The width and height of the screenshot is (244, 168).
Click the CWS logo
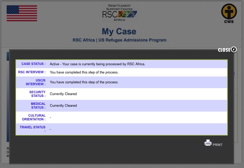[229, 13]
